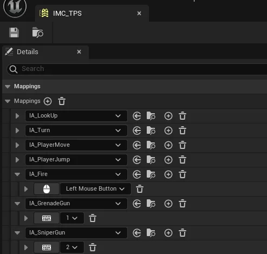Open the IA_Fire asset dropdown
Image resolution: width=267 pixels, height=254 pixels.
pos(76,174)
